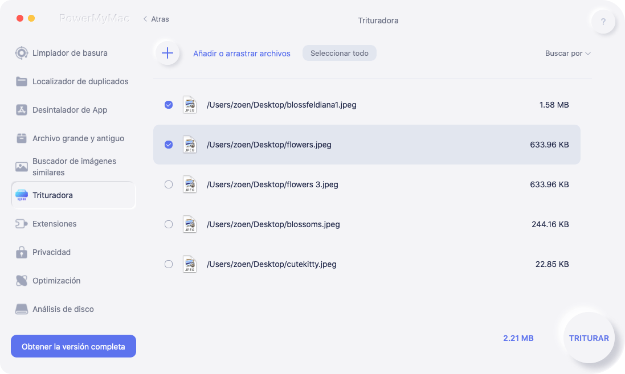
Task: Open Análisis de disco in sidebar
Action: tap(63, 309)
